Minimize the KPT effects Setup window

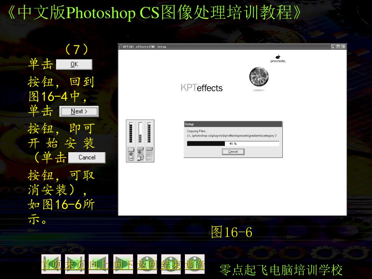tap(333, 47)
